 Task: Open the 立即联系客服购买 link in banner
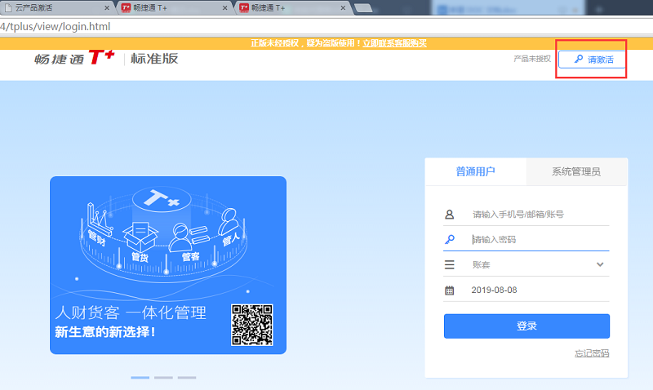(x=394, y=43)
